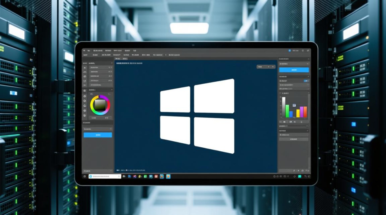Viewport: 386px width, 215px height.
Task: Select the bottom icon in left tool strip
Action: tap(85, 115)
